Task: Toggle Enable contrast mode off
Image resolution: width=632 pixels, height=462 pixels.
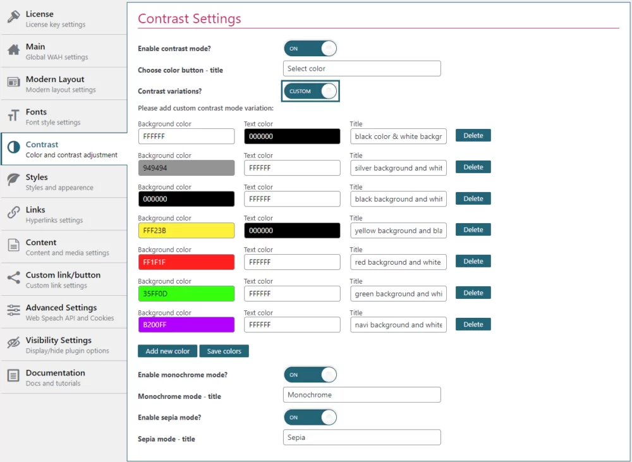Action: (310, 48)
